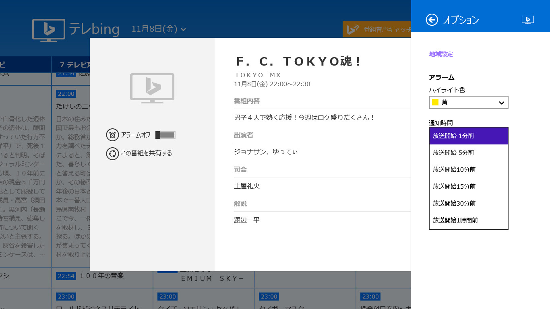Click the back arrow in the オプション panel

pos(431,19)
